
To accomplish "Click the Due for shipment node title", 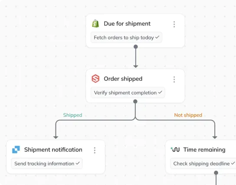I will (127, 23).
